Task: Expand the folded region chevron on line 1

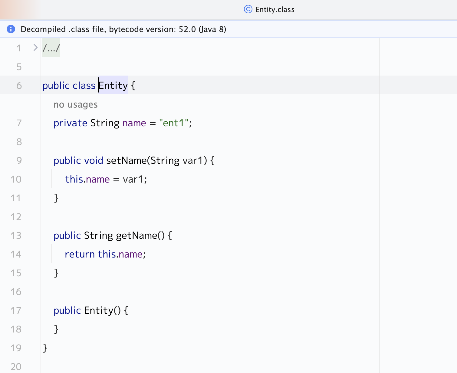Action: click(x=35, y=47)
